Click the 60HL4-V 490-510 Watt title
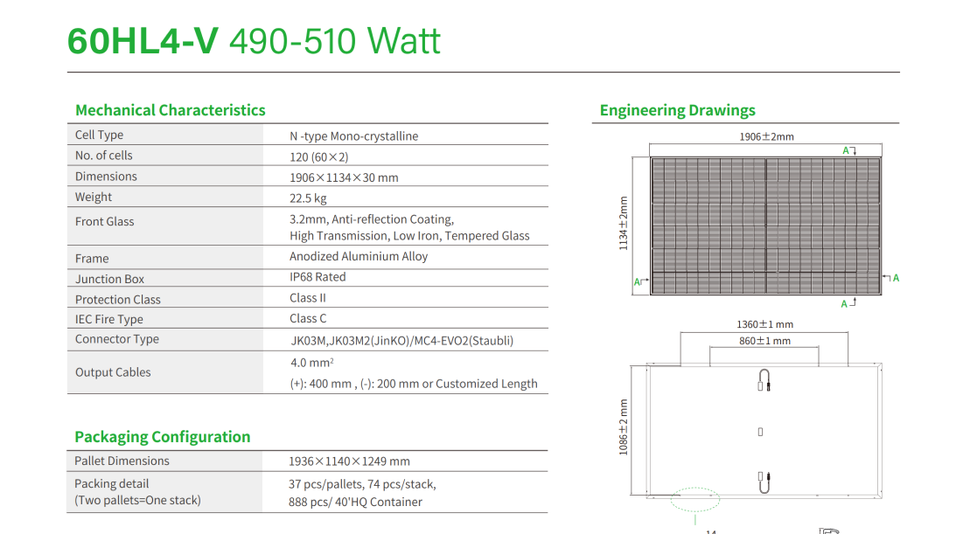This screenshot has height=534, width=963. 254,41
